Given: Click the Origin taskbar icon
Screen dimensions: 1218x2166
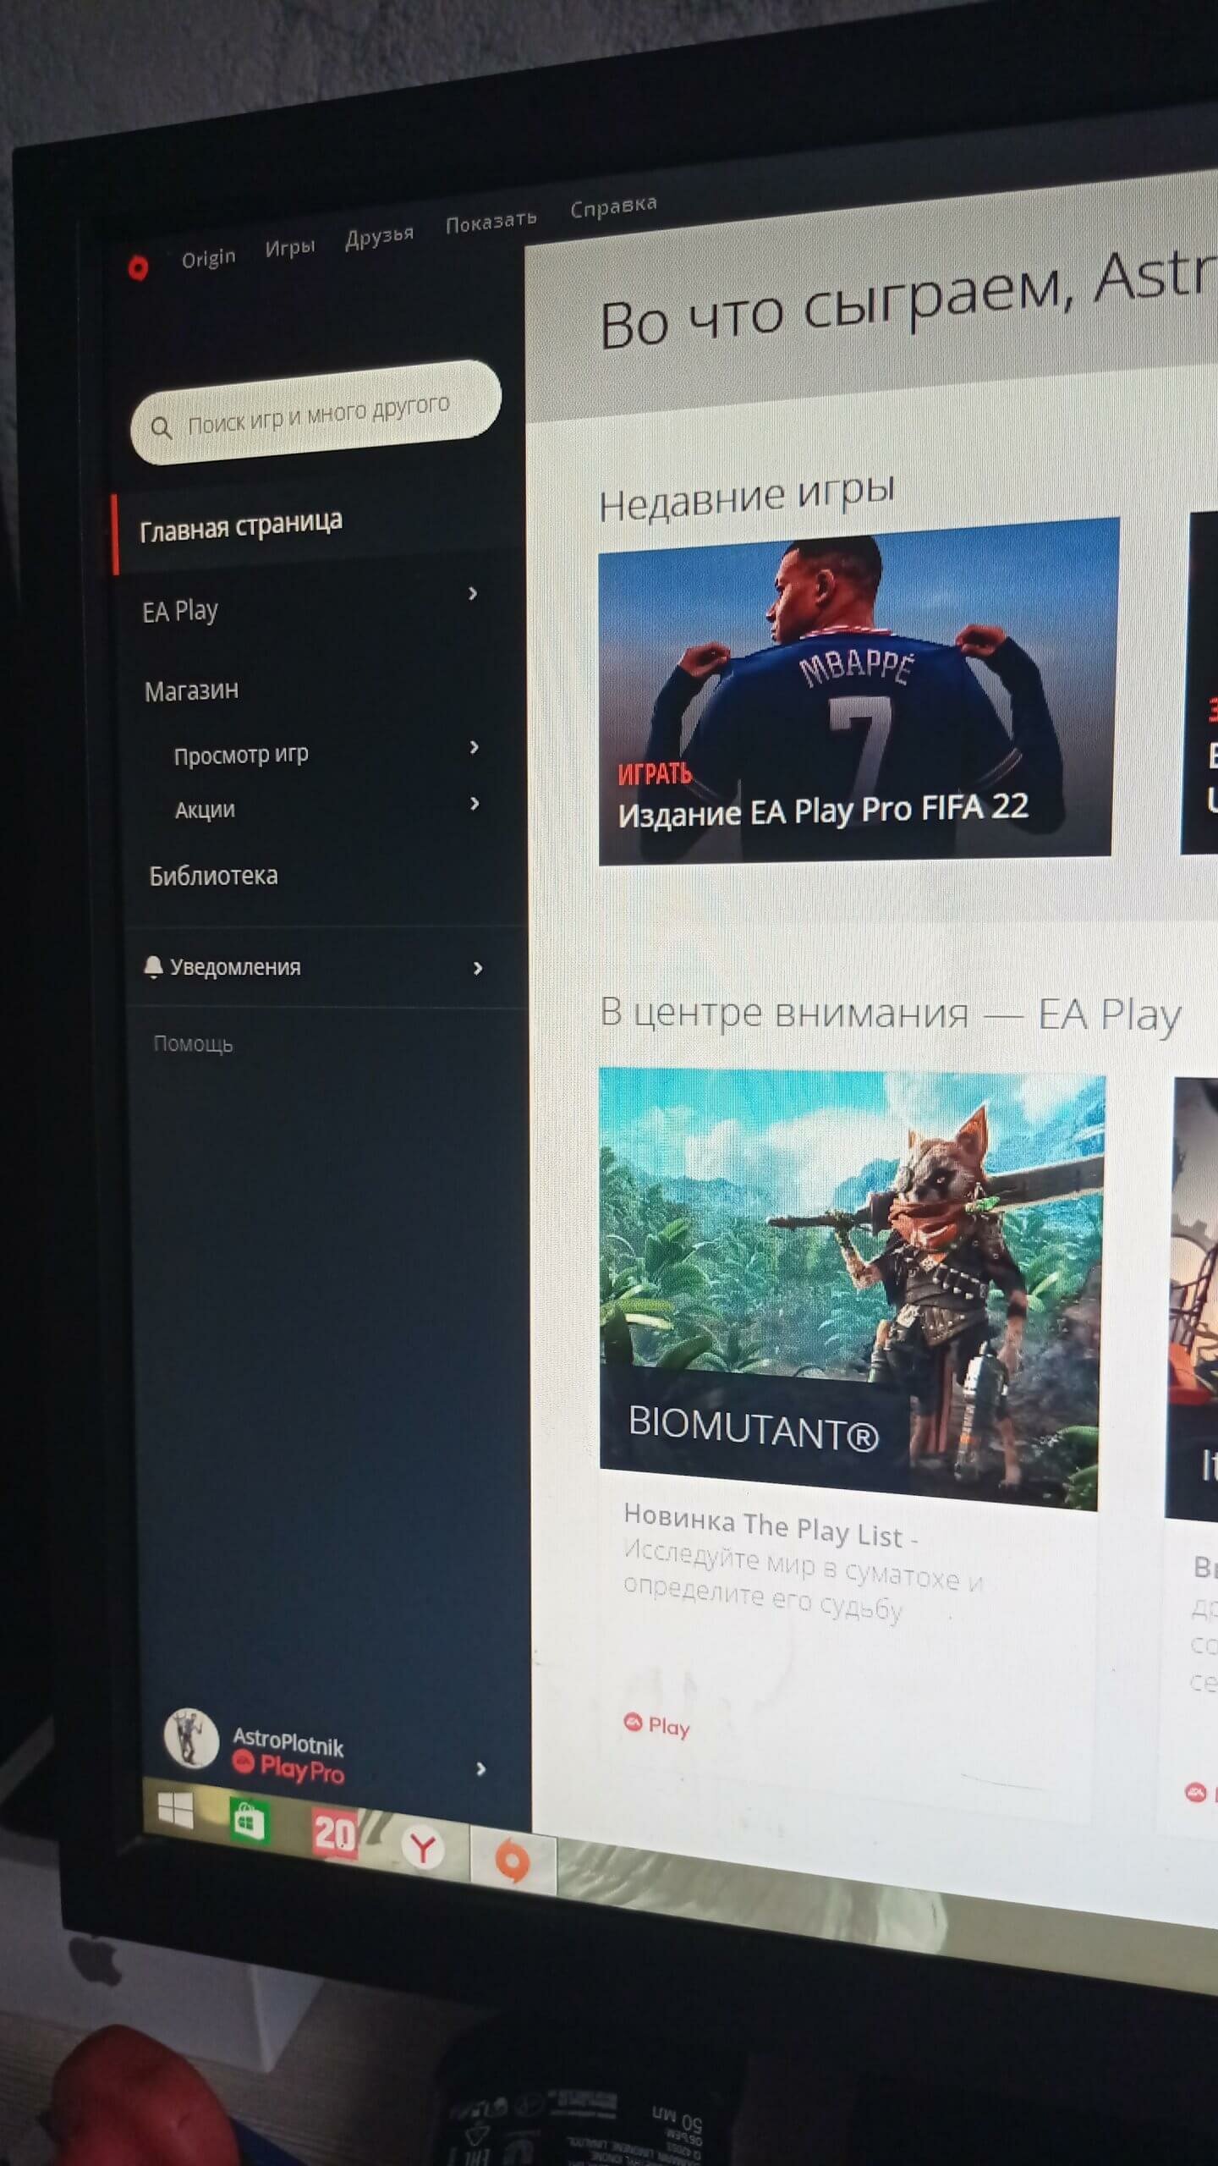Looking at the screenshot, I should pos(513,1862).
